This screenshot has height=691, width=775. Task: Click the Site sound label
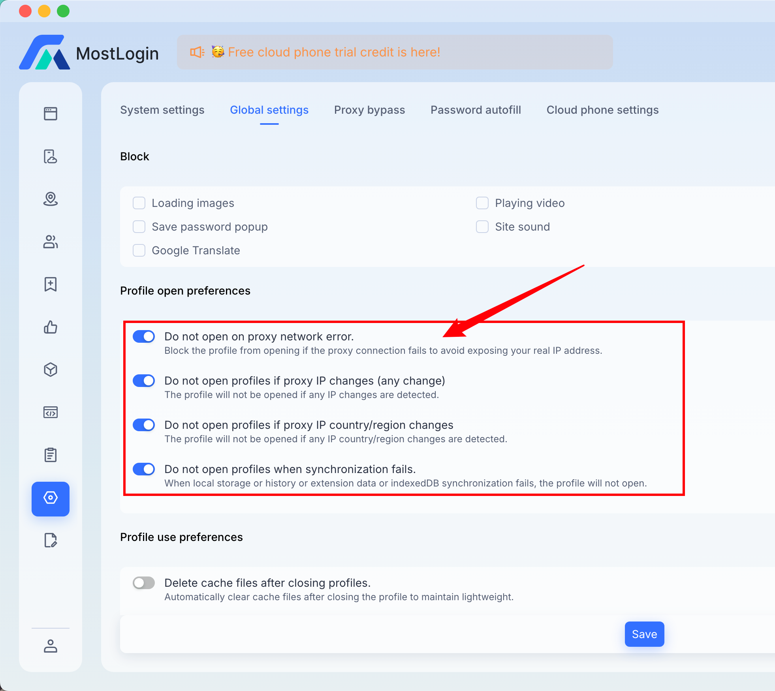click(523, 227)
